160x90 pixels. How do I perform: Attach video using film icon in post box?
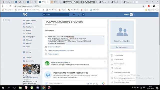click(x=91, y=83)
